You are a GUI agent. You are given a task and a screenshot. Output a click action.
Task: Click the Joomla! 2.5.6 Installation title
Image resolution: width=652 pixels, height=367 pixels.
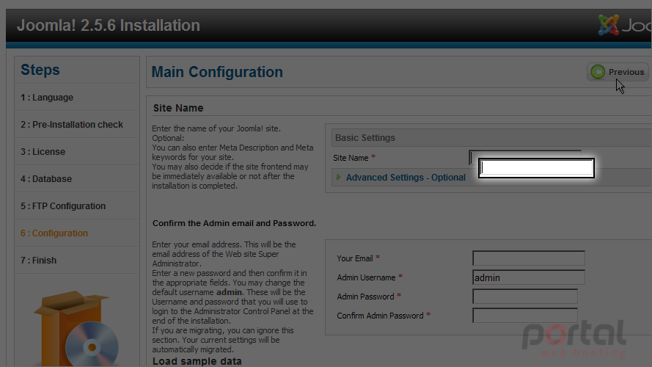[x=108, y=26]
